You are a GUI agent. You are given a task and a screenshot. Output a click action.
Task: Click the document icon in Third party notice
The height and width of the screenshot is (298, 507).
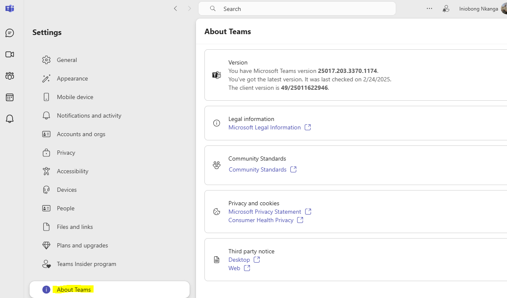point(217,260)
